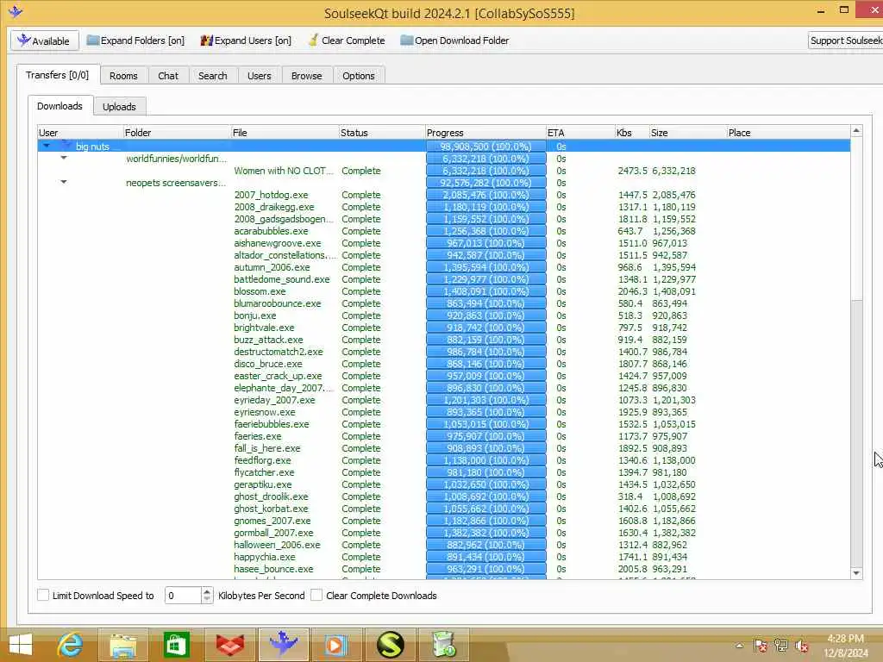Click the SoulseekQt logo in title bar
Screen dimensions: 883x662
click(x=16, y=11)
